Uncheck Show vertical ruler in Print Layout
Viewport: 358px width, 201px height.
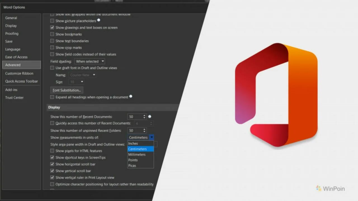[52, 178]
